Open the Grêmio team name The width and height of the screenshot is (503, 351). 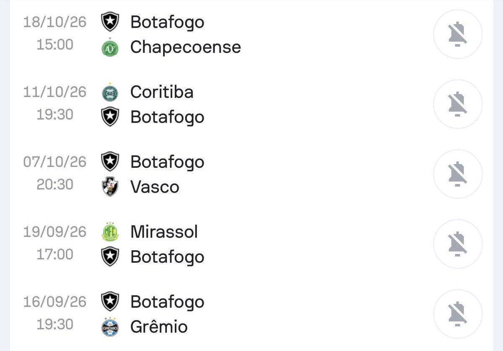pos(159,326)
